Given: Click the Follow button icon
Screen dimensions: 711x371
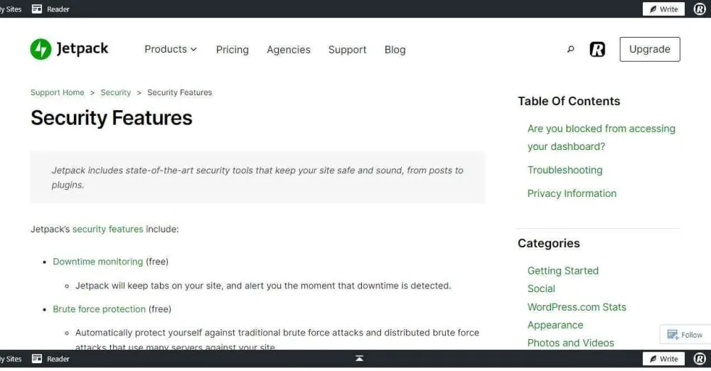Looking at the screenshot, I should (673, 335).
